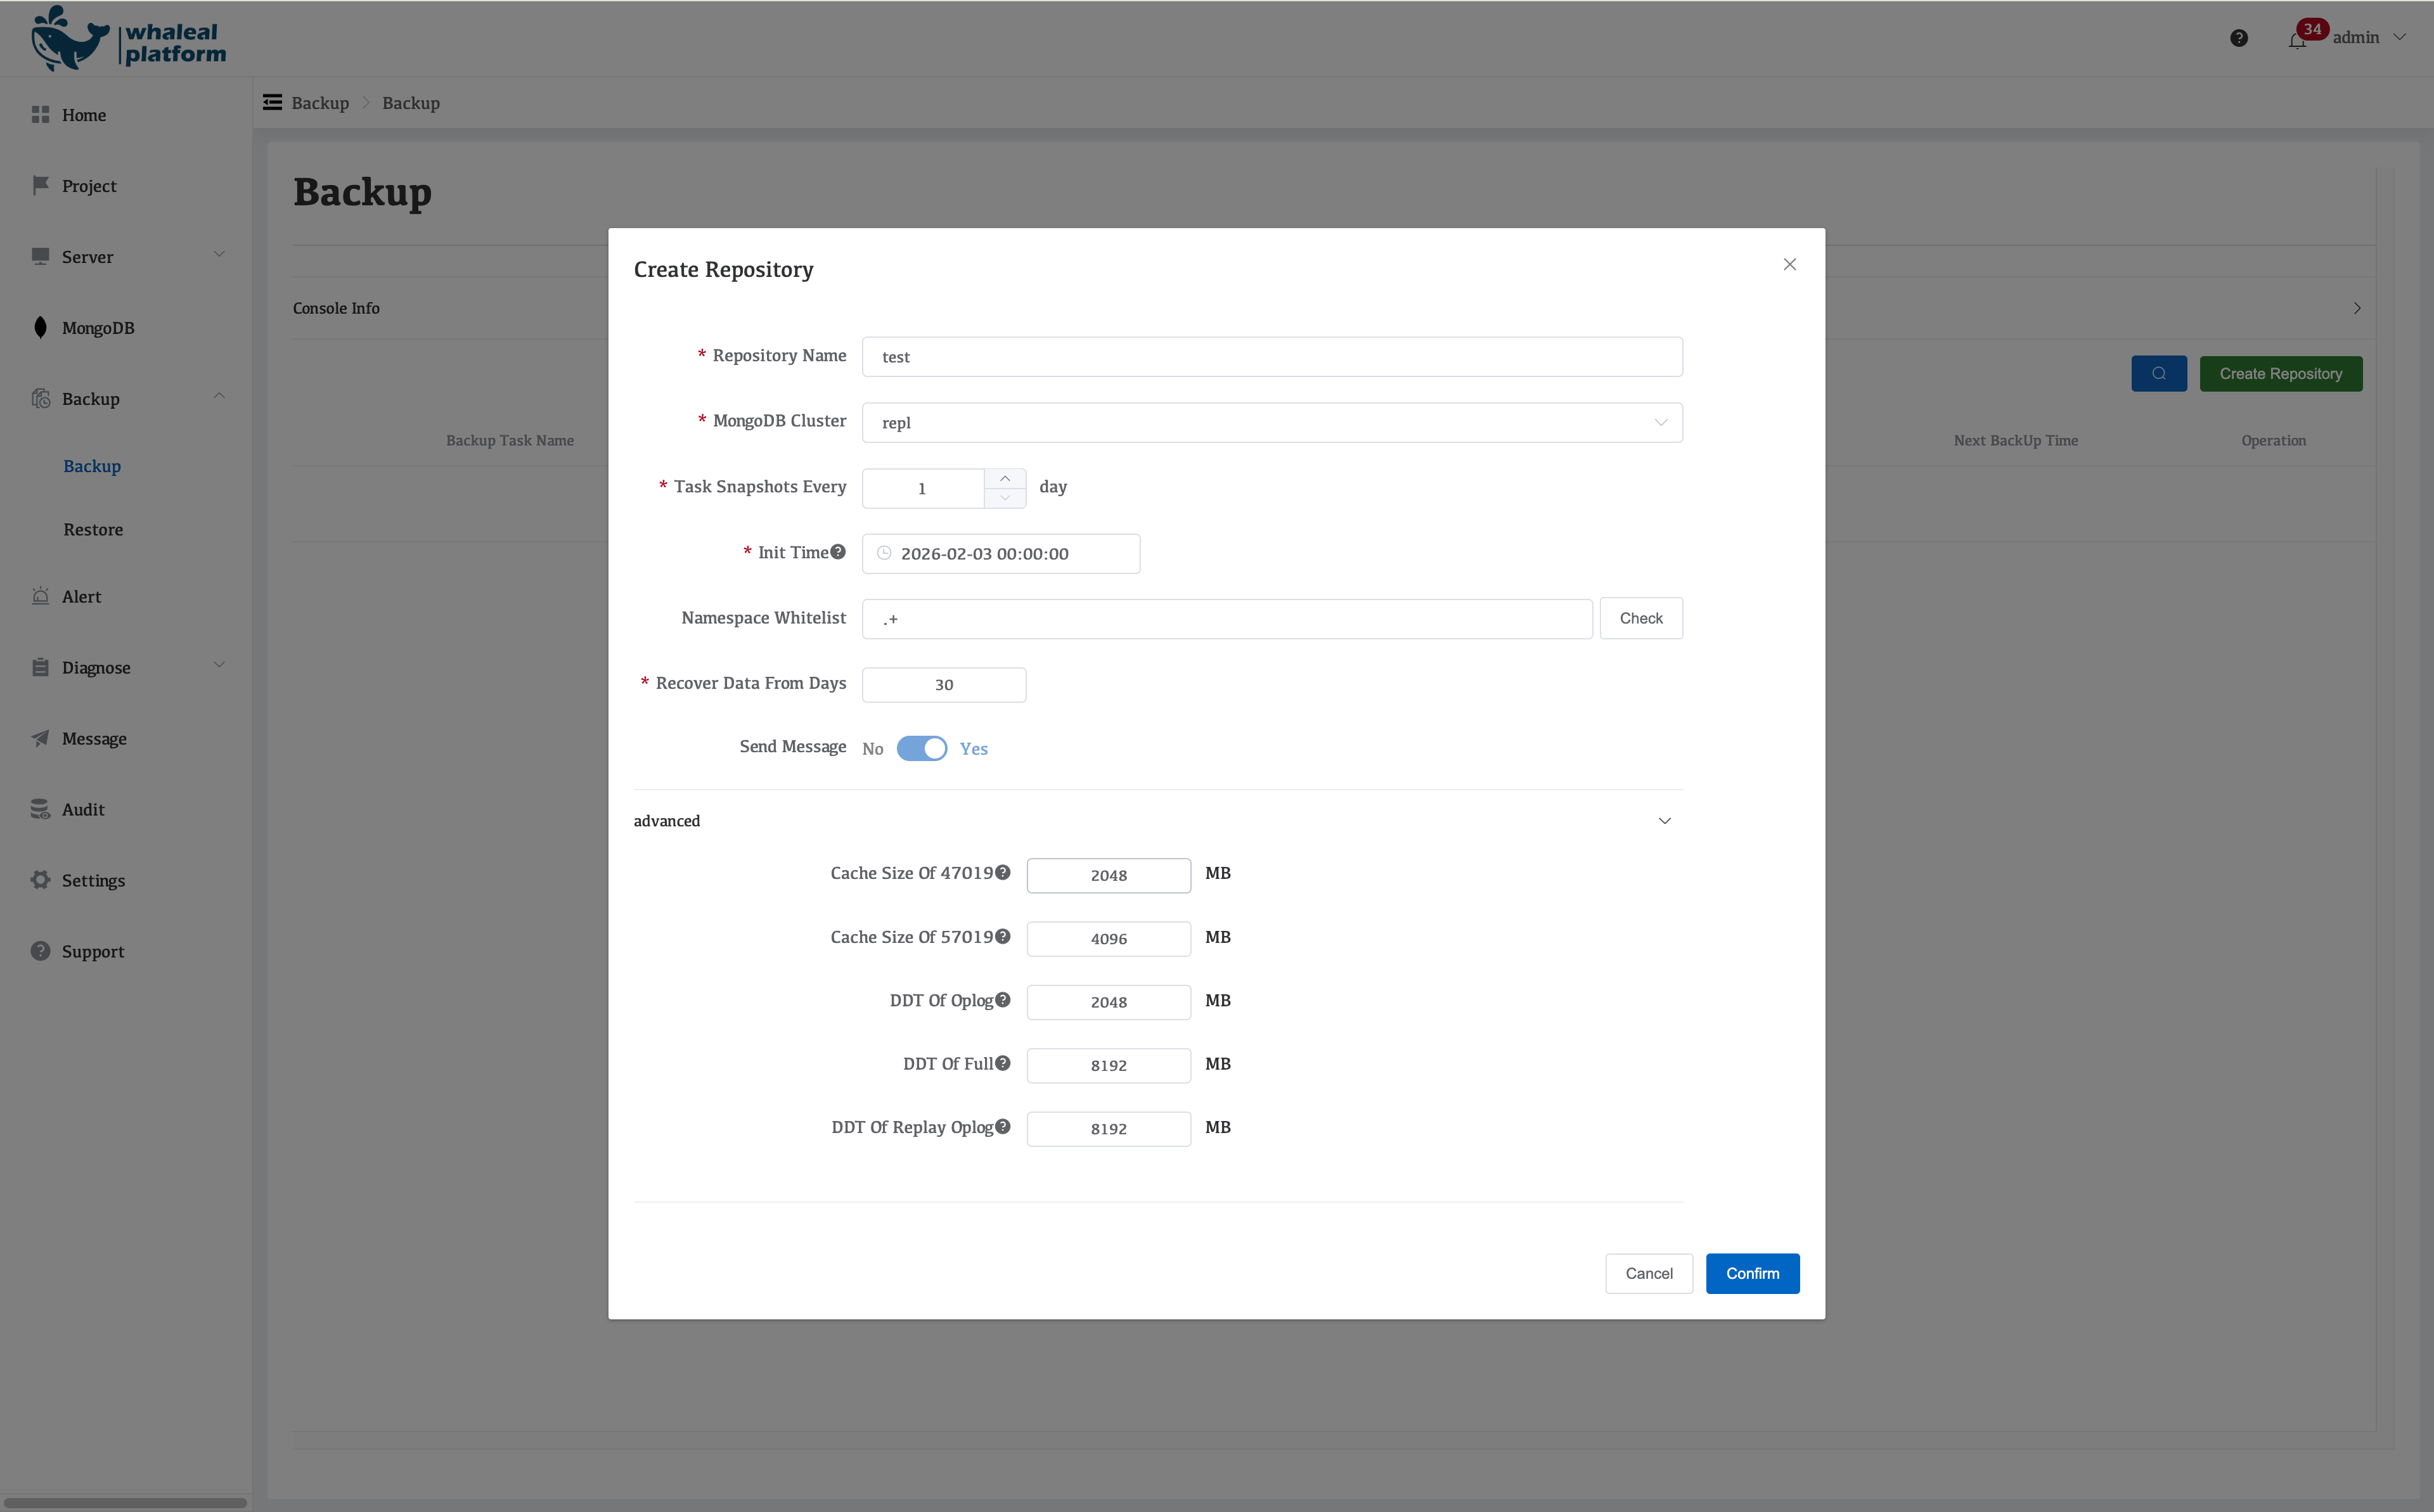Image resolution: width=2434 pixels, height=1512 pixels.
Task: Click help icon next to DDT Of Full
Action: pyautogui.click(x=1003, y=1063)
